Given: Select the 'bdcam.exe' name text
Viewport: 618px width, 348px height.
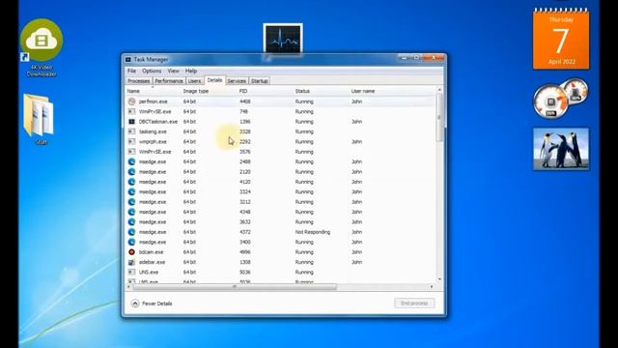Looking at the screenshot, I should (x=151, y=252).
